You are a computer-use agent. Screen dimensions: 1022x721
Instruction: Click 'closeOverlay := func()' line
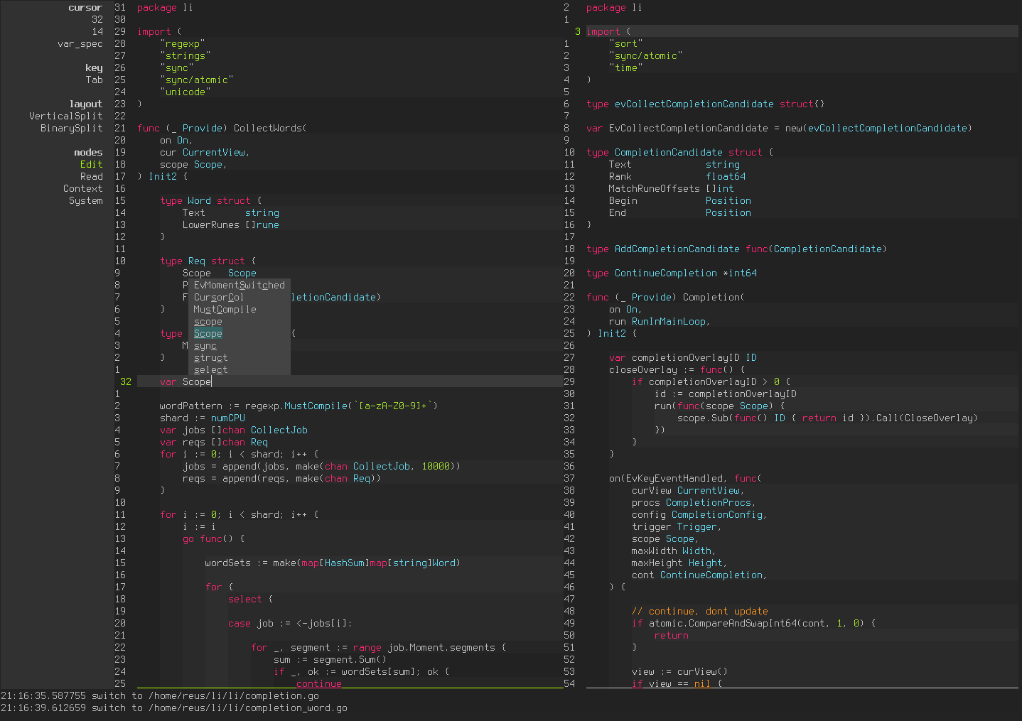pos(677,369)
